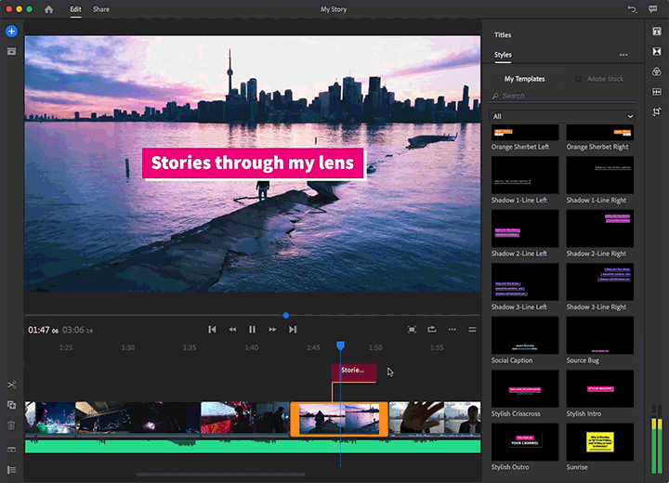
Task: Open the Color panel icon
Action: 656,72
